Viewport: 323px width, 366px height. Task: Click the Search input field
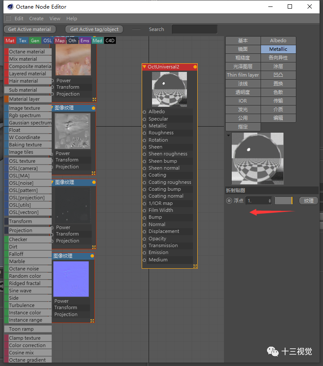194,29
